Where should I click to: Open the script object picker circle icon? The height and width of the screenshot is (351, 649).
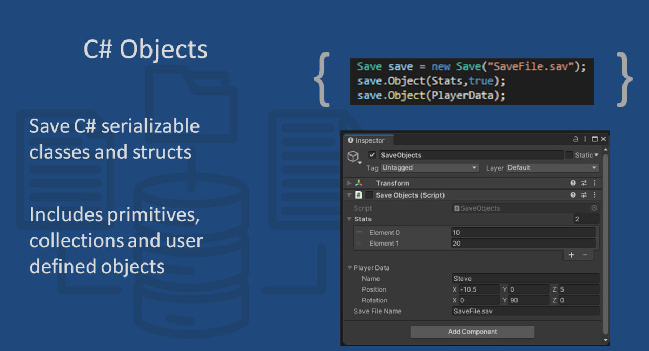click(594, 208)
